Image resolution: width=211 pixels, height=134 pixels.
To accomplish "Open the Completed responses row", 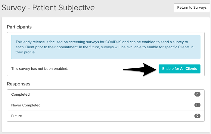I will point(105,94).
